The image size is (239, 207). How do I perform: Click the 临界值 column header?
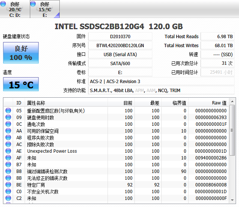click(x=175, y=103)
